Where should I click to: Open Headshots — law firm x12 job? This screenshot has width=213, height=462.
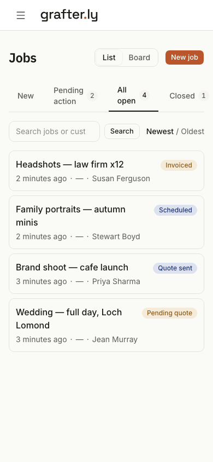click(106, 171)
